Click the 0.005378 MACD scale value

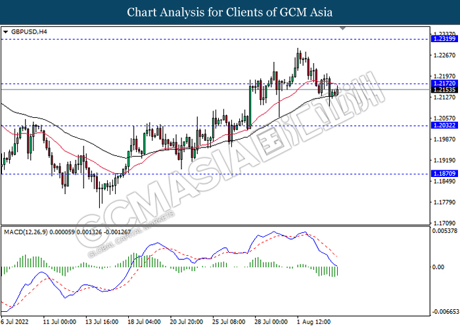[445, 231]
